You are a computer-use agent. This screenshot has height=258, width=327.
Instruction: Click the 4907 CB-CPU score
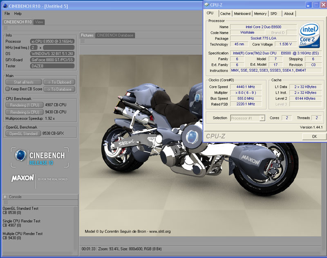pyautogui.click(x=56, y=105)
